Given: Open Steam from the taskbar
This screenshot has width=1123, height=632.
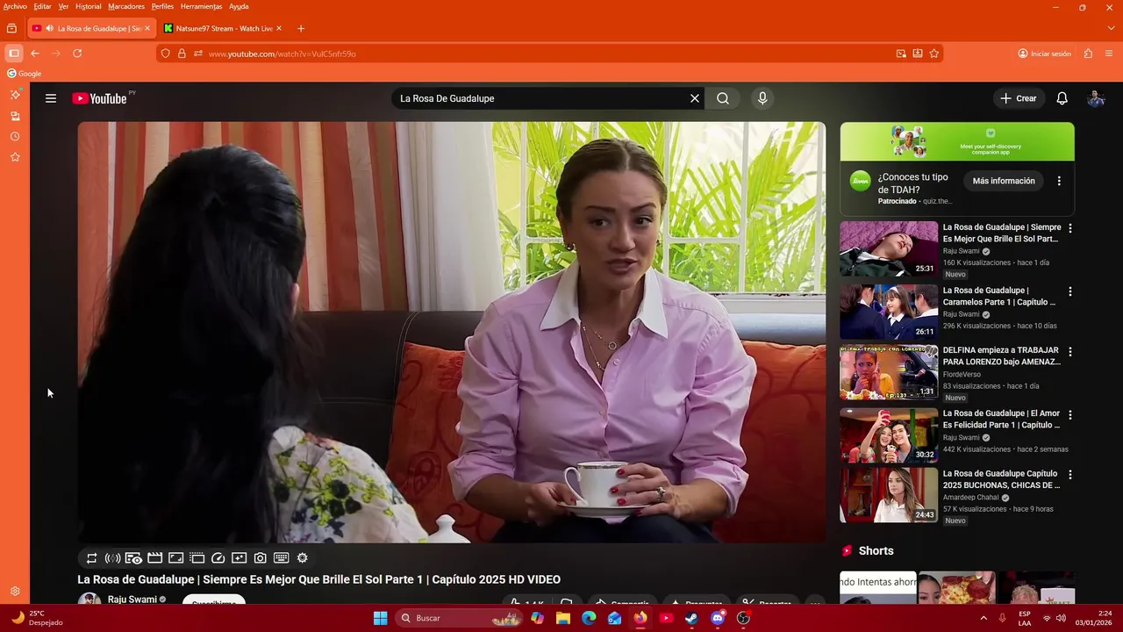Looking at the screenshot, I should pos(691,618).
